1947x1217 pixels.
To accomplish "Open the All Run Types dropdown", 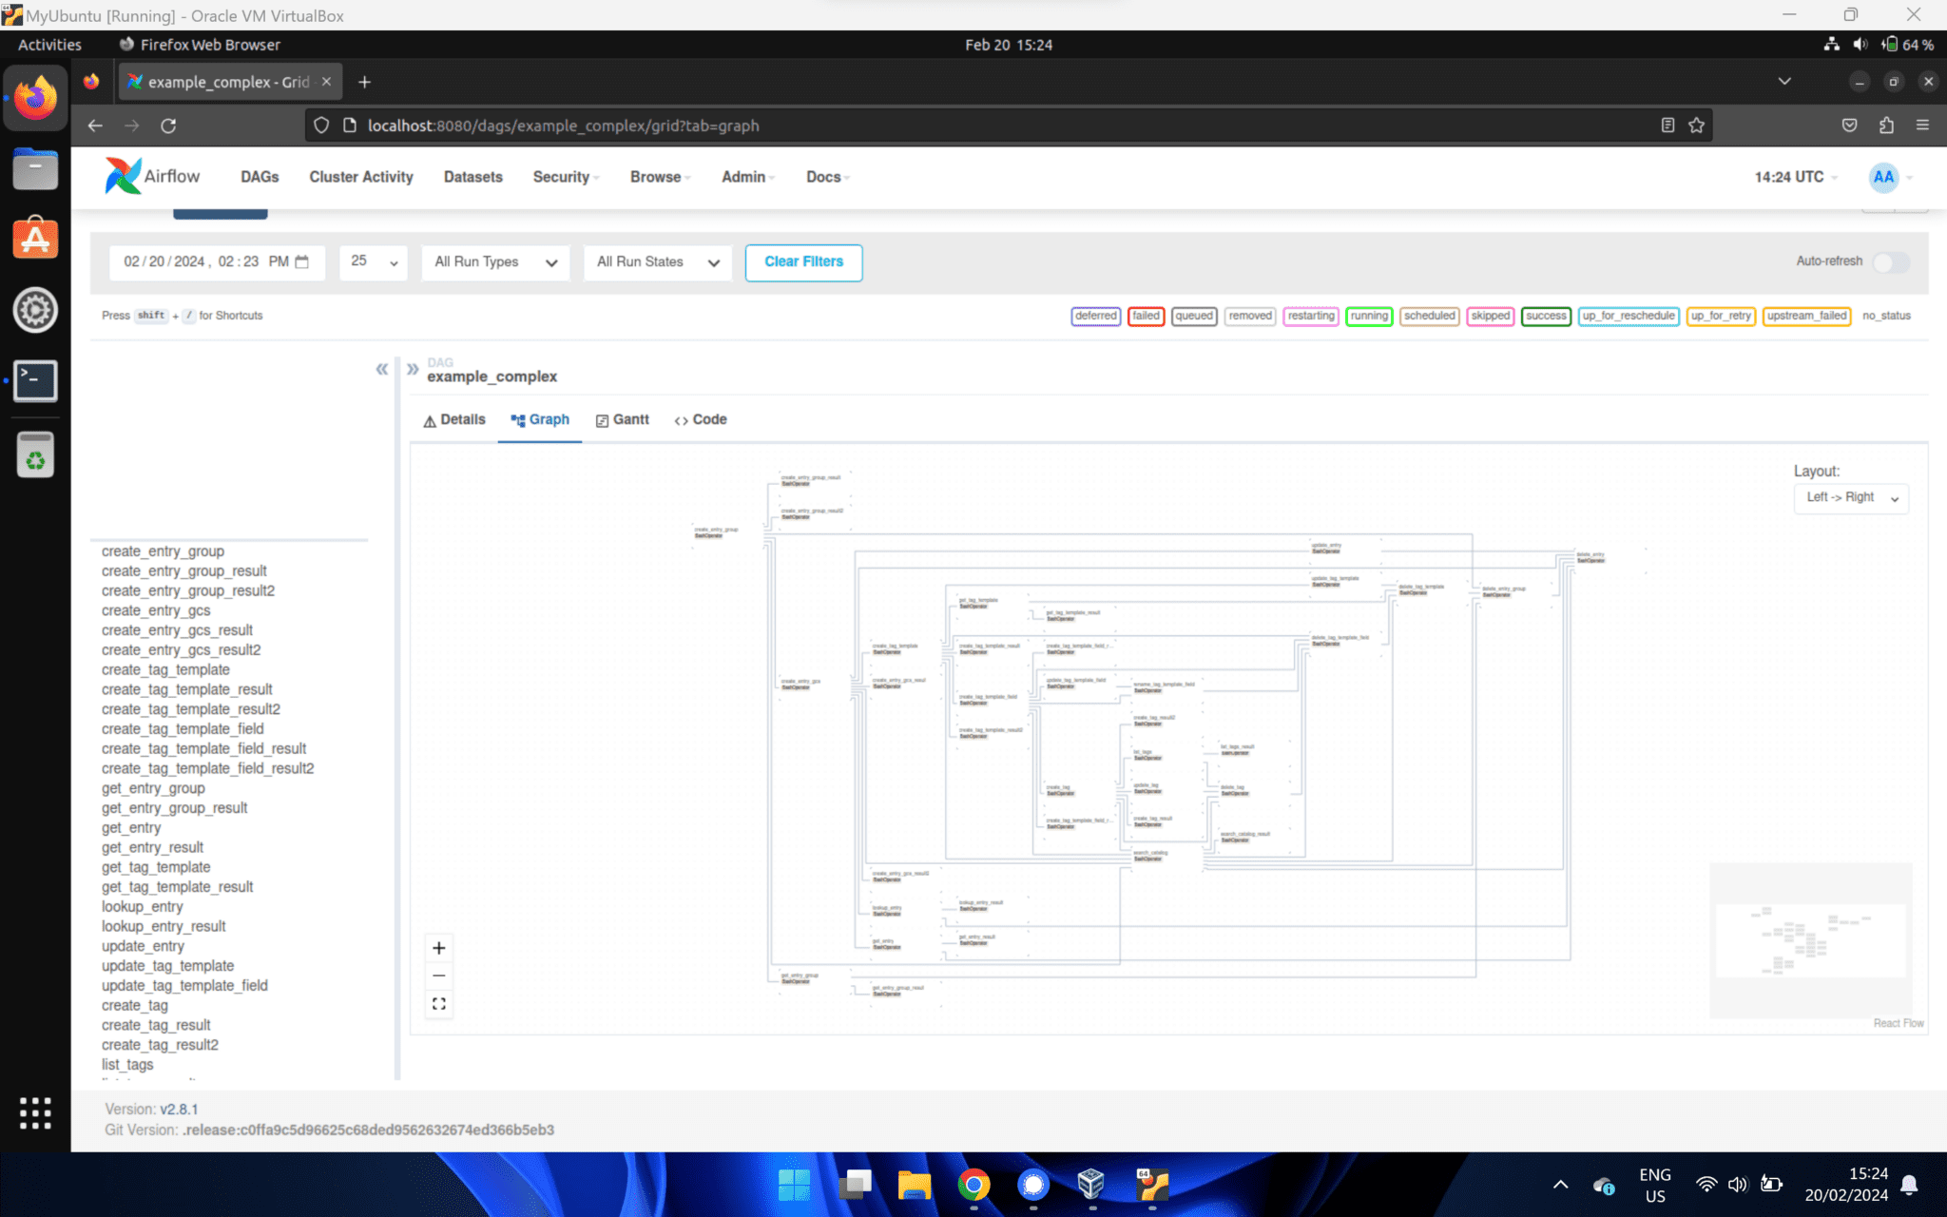I will (494, 262).
